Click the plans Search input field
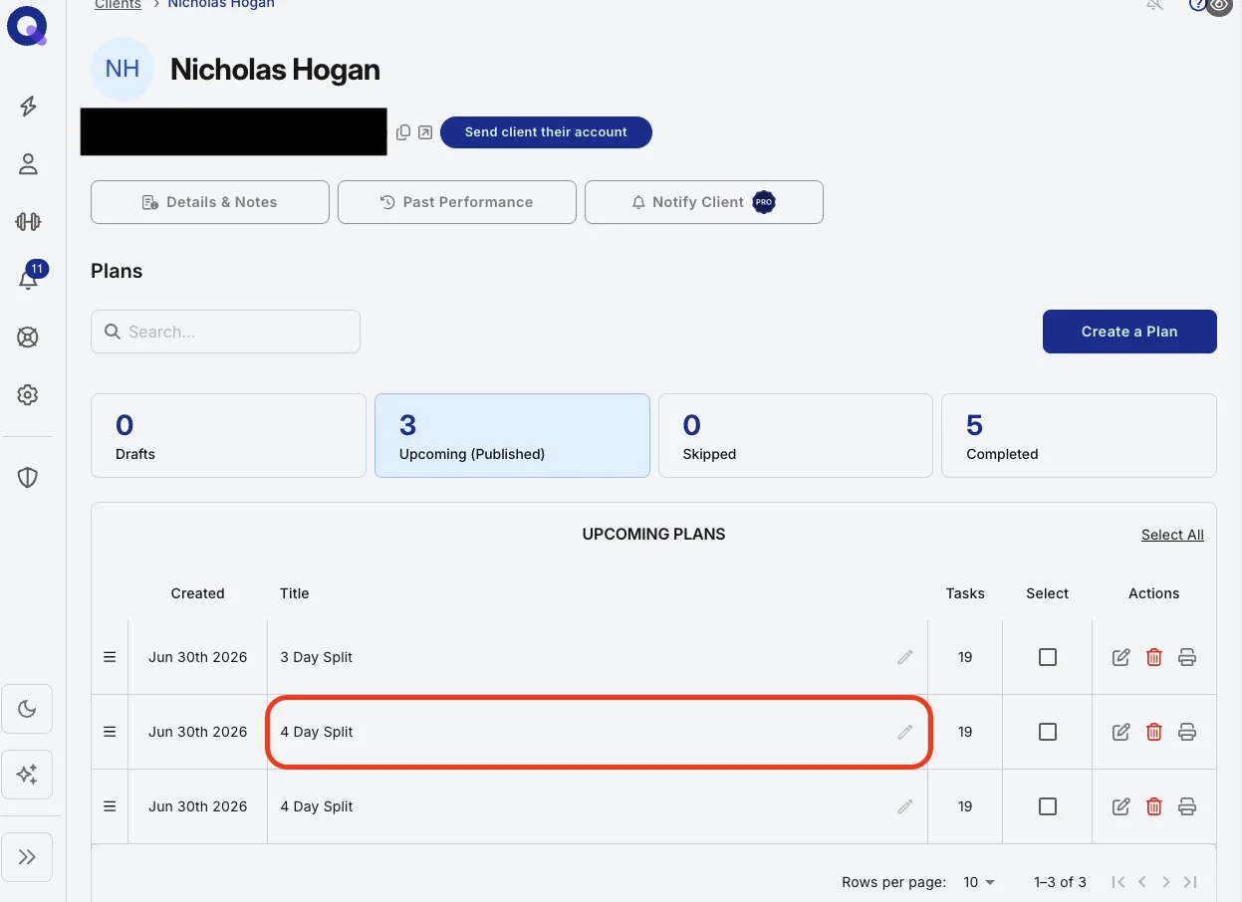This screenshot has width=1242, height=902. (225, 332)
